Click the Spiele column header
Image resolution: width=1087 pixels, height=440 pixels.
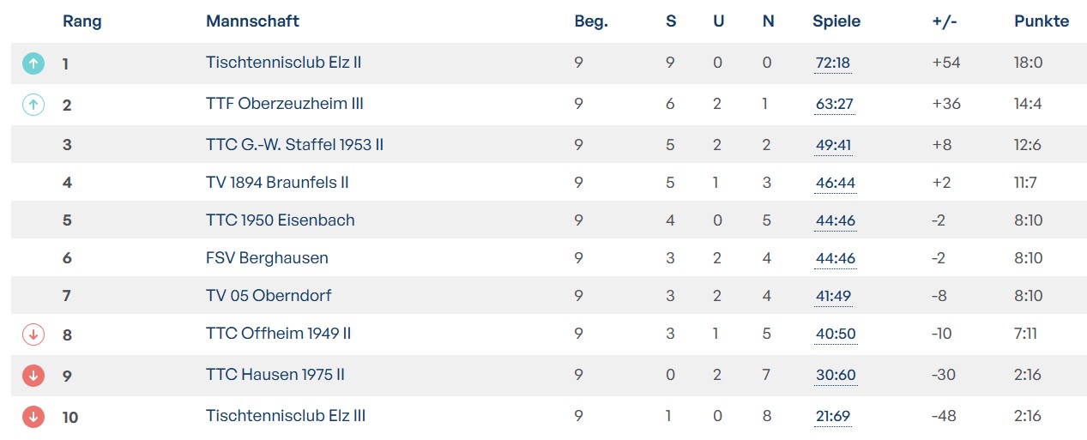pyautogui.click(x=836, y=21)
